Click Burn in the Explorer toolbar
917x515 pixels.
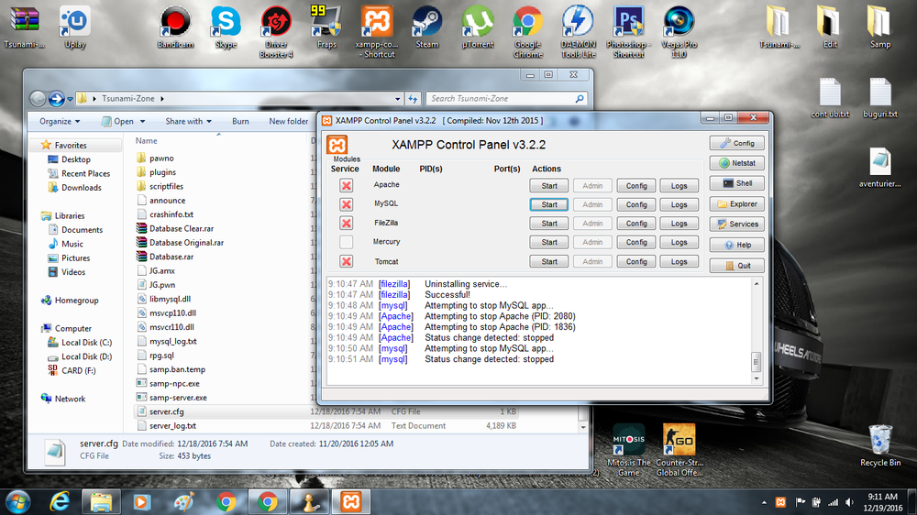[x=240, y=121]
